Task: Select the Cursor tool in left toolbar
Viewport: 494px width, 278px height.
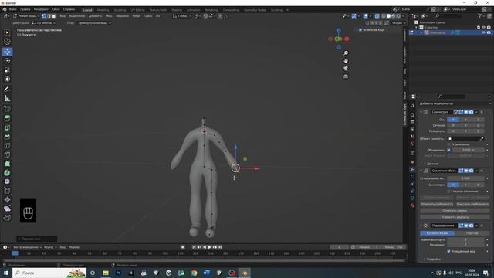Action: pyautogui.click(x=7, y=41)
